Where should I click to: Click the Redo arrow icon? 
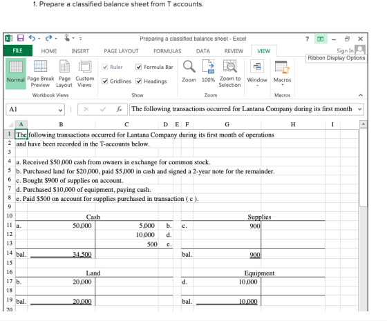tap(48, 38)
